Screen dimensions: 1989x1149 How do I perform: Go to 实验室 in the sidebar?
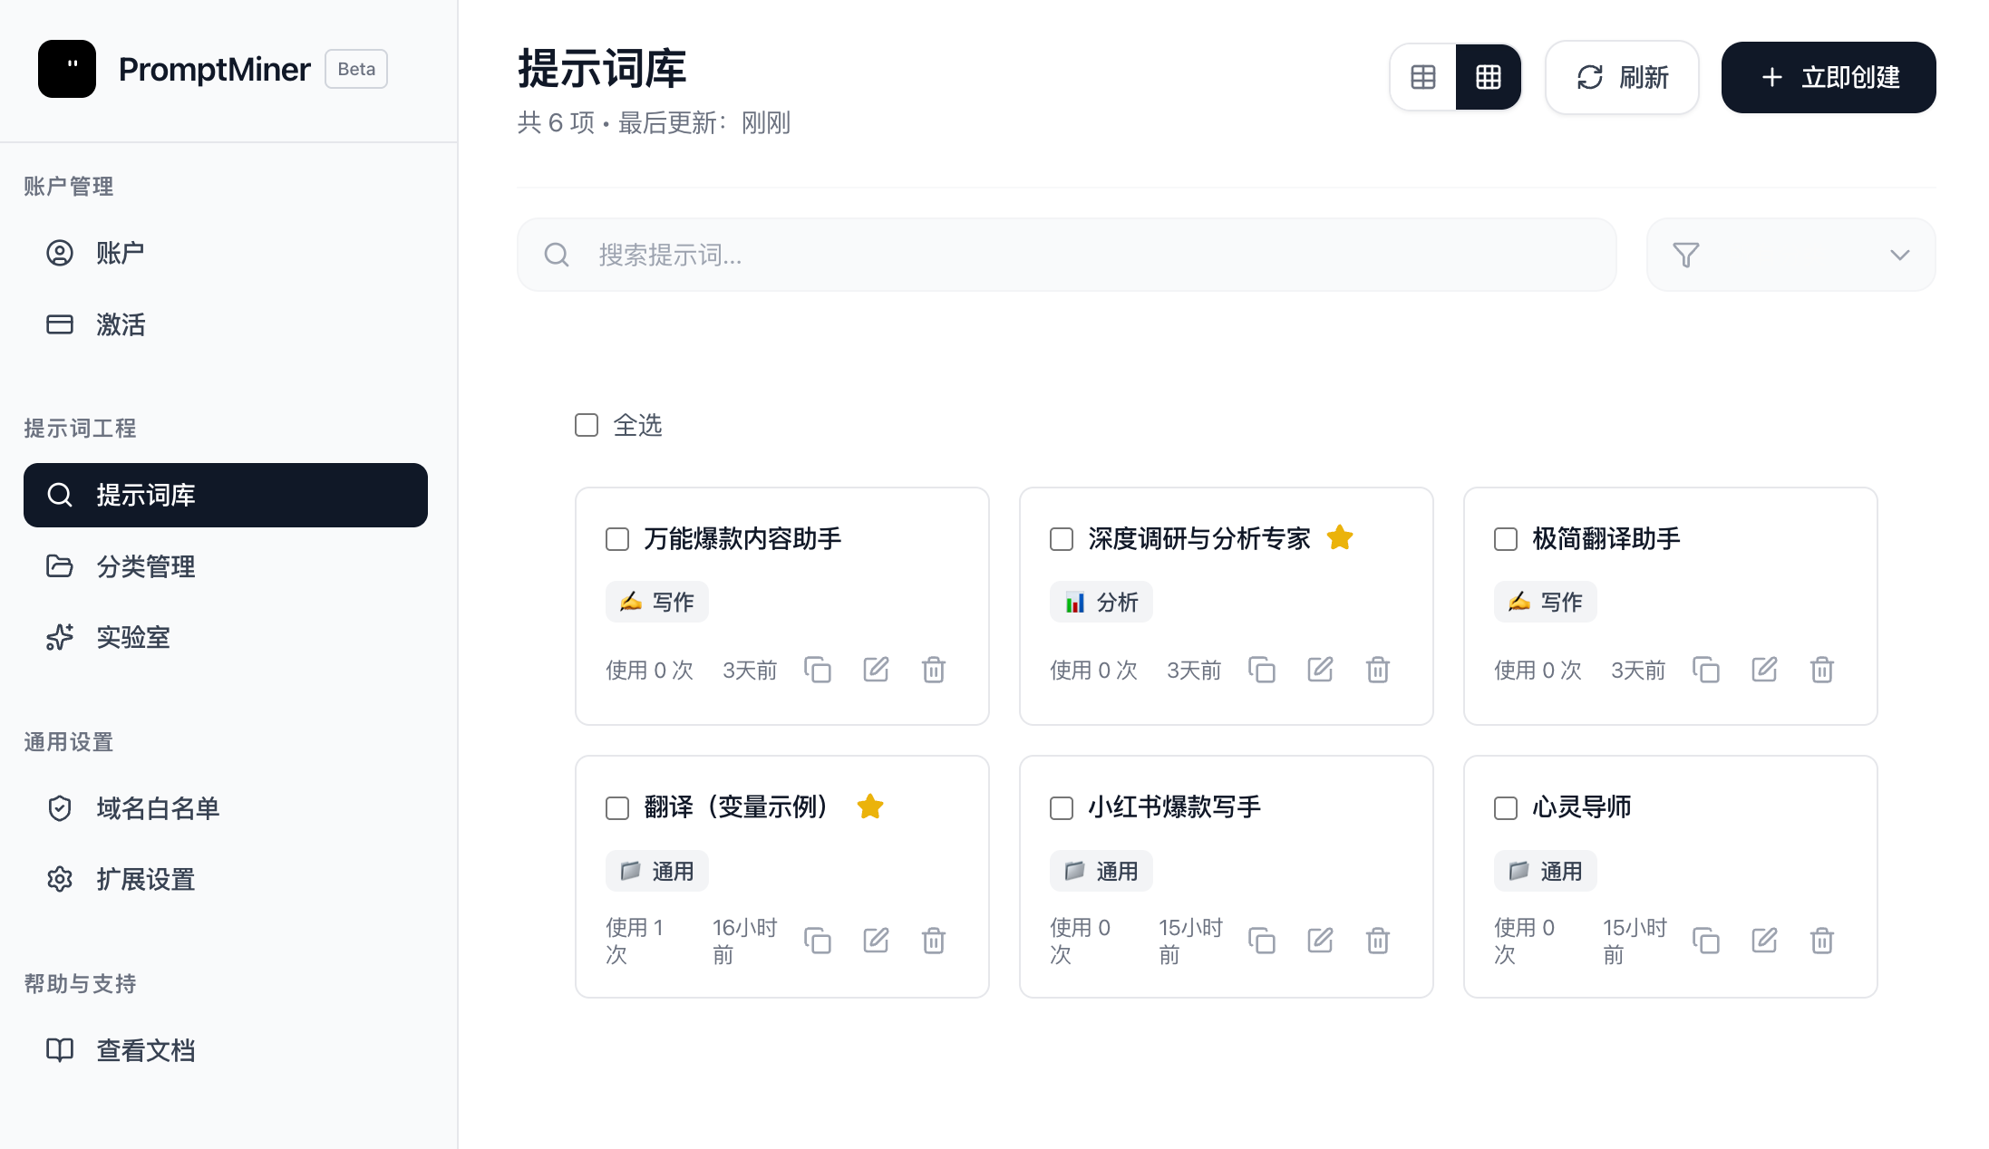[132, 637]
